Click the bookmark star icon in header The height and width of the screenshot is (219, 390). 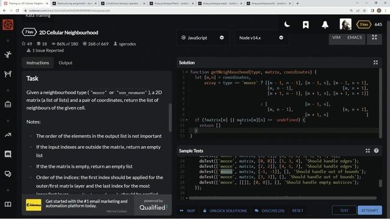[x=306, y=24]
